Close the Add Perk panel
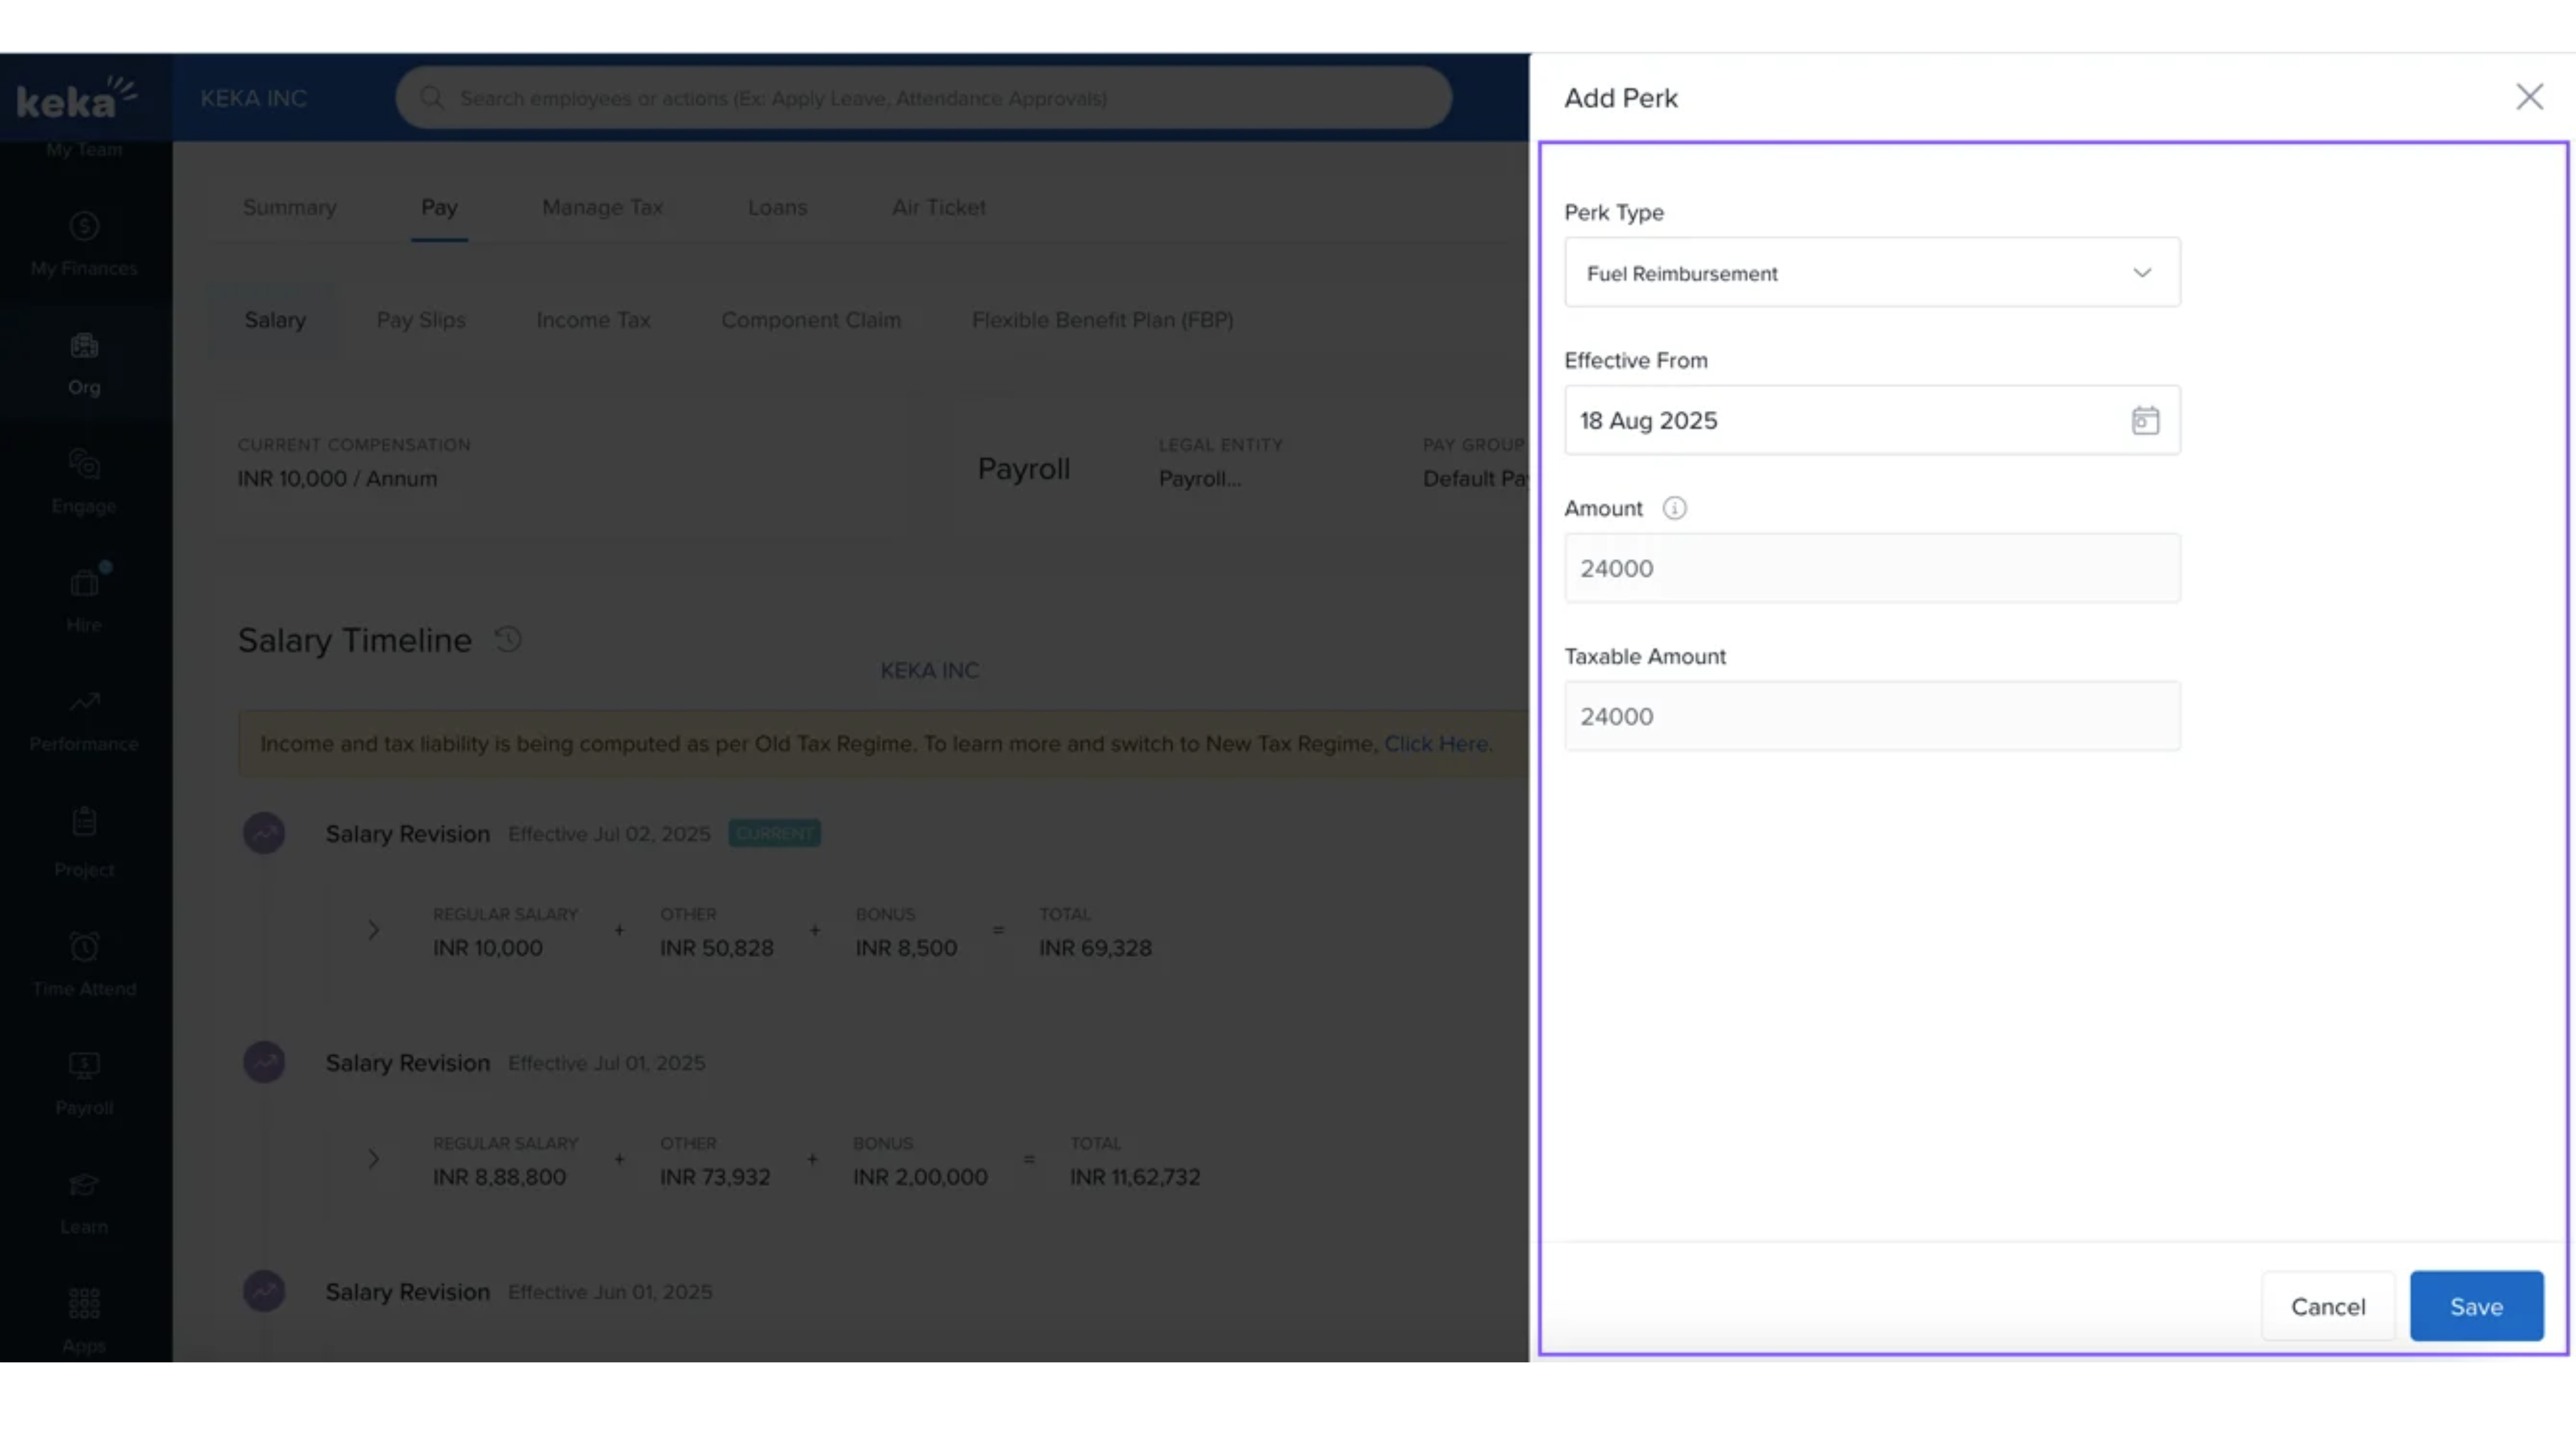Image resolution: width=2576 pixels, height=1449 pixels. click(2529, 97)
